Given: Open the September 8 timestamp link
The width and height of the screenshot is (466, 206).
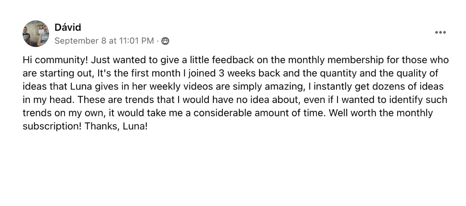Looking at the screenshot, I should point(104,41).
